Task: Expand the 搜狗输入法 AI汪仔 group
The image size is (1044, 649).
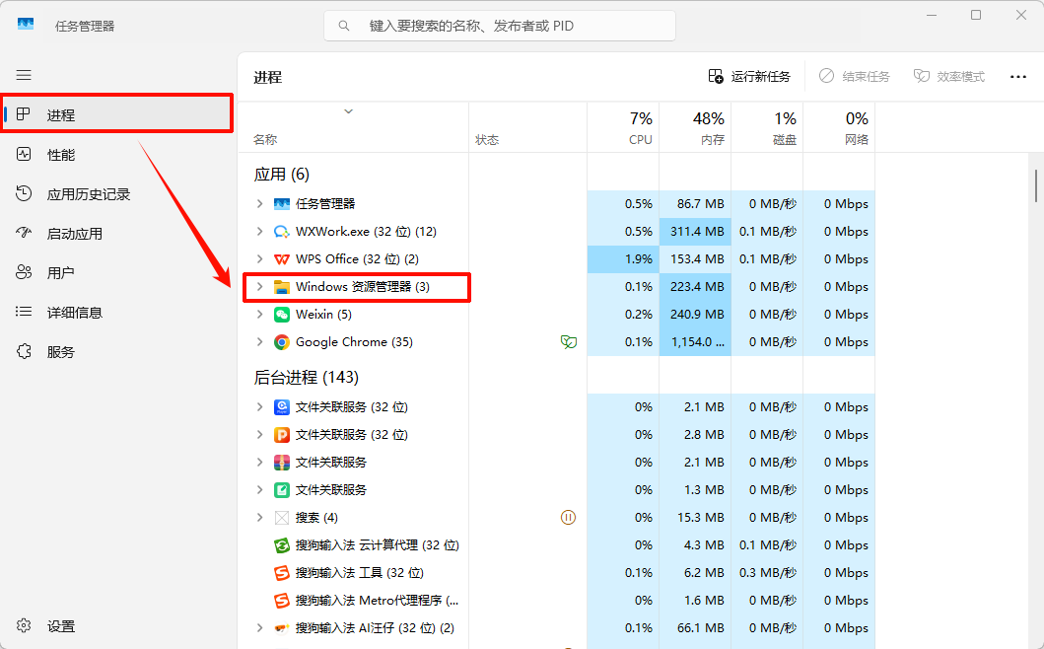Action: click(x=259, y=628)
